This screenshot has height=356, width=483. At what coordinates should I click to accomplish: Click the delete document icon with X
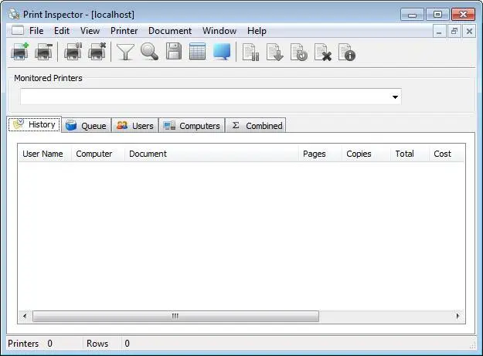(x=323, y=52)
